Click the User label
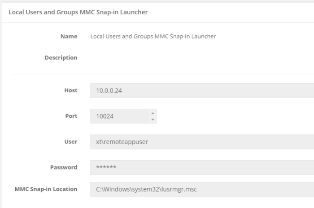The height and width of the screenshot is (208, 314). coord(71,142)
